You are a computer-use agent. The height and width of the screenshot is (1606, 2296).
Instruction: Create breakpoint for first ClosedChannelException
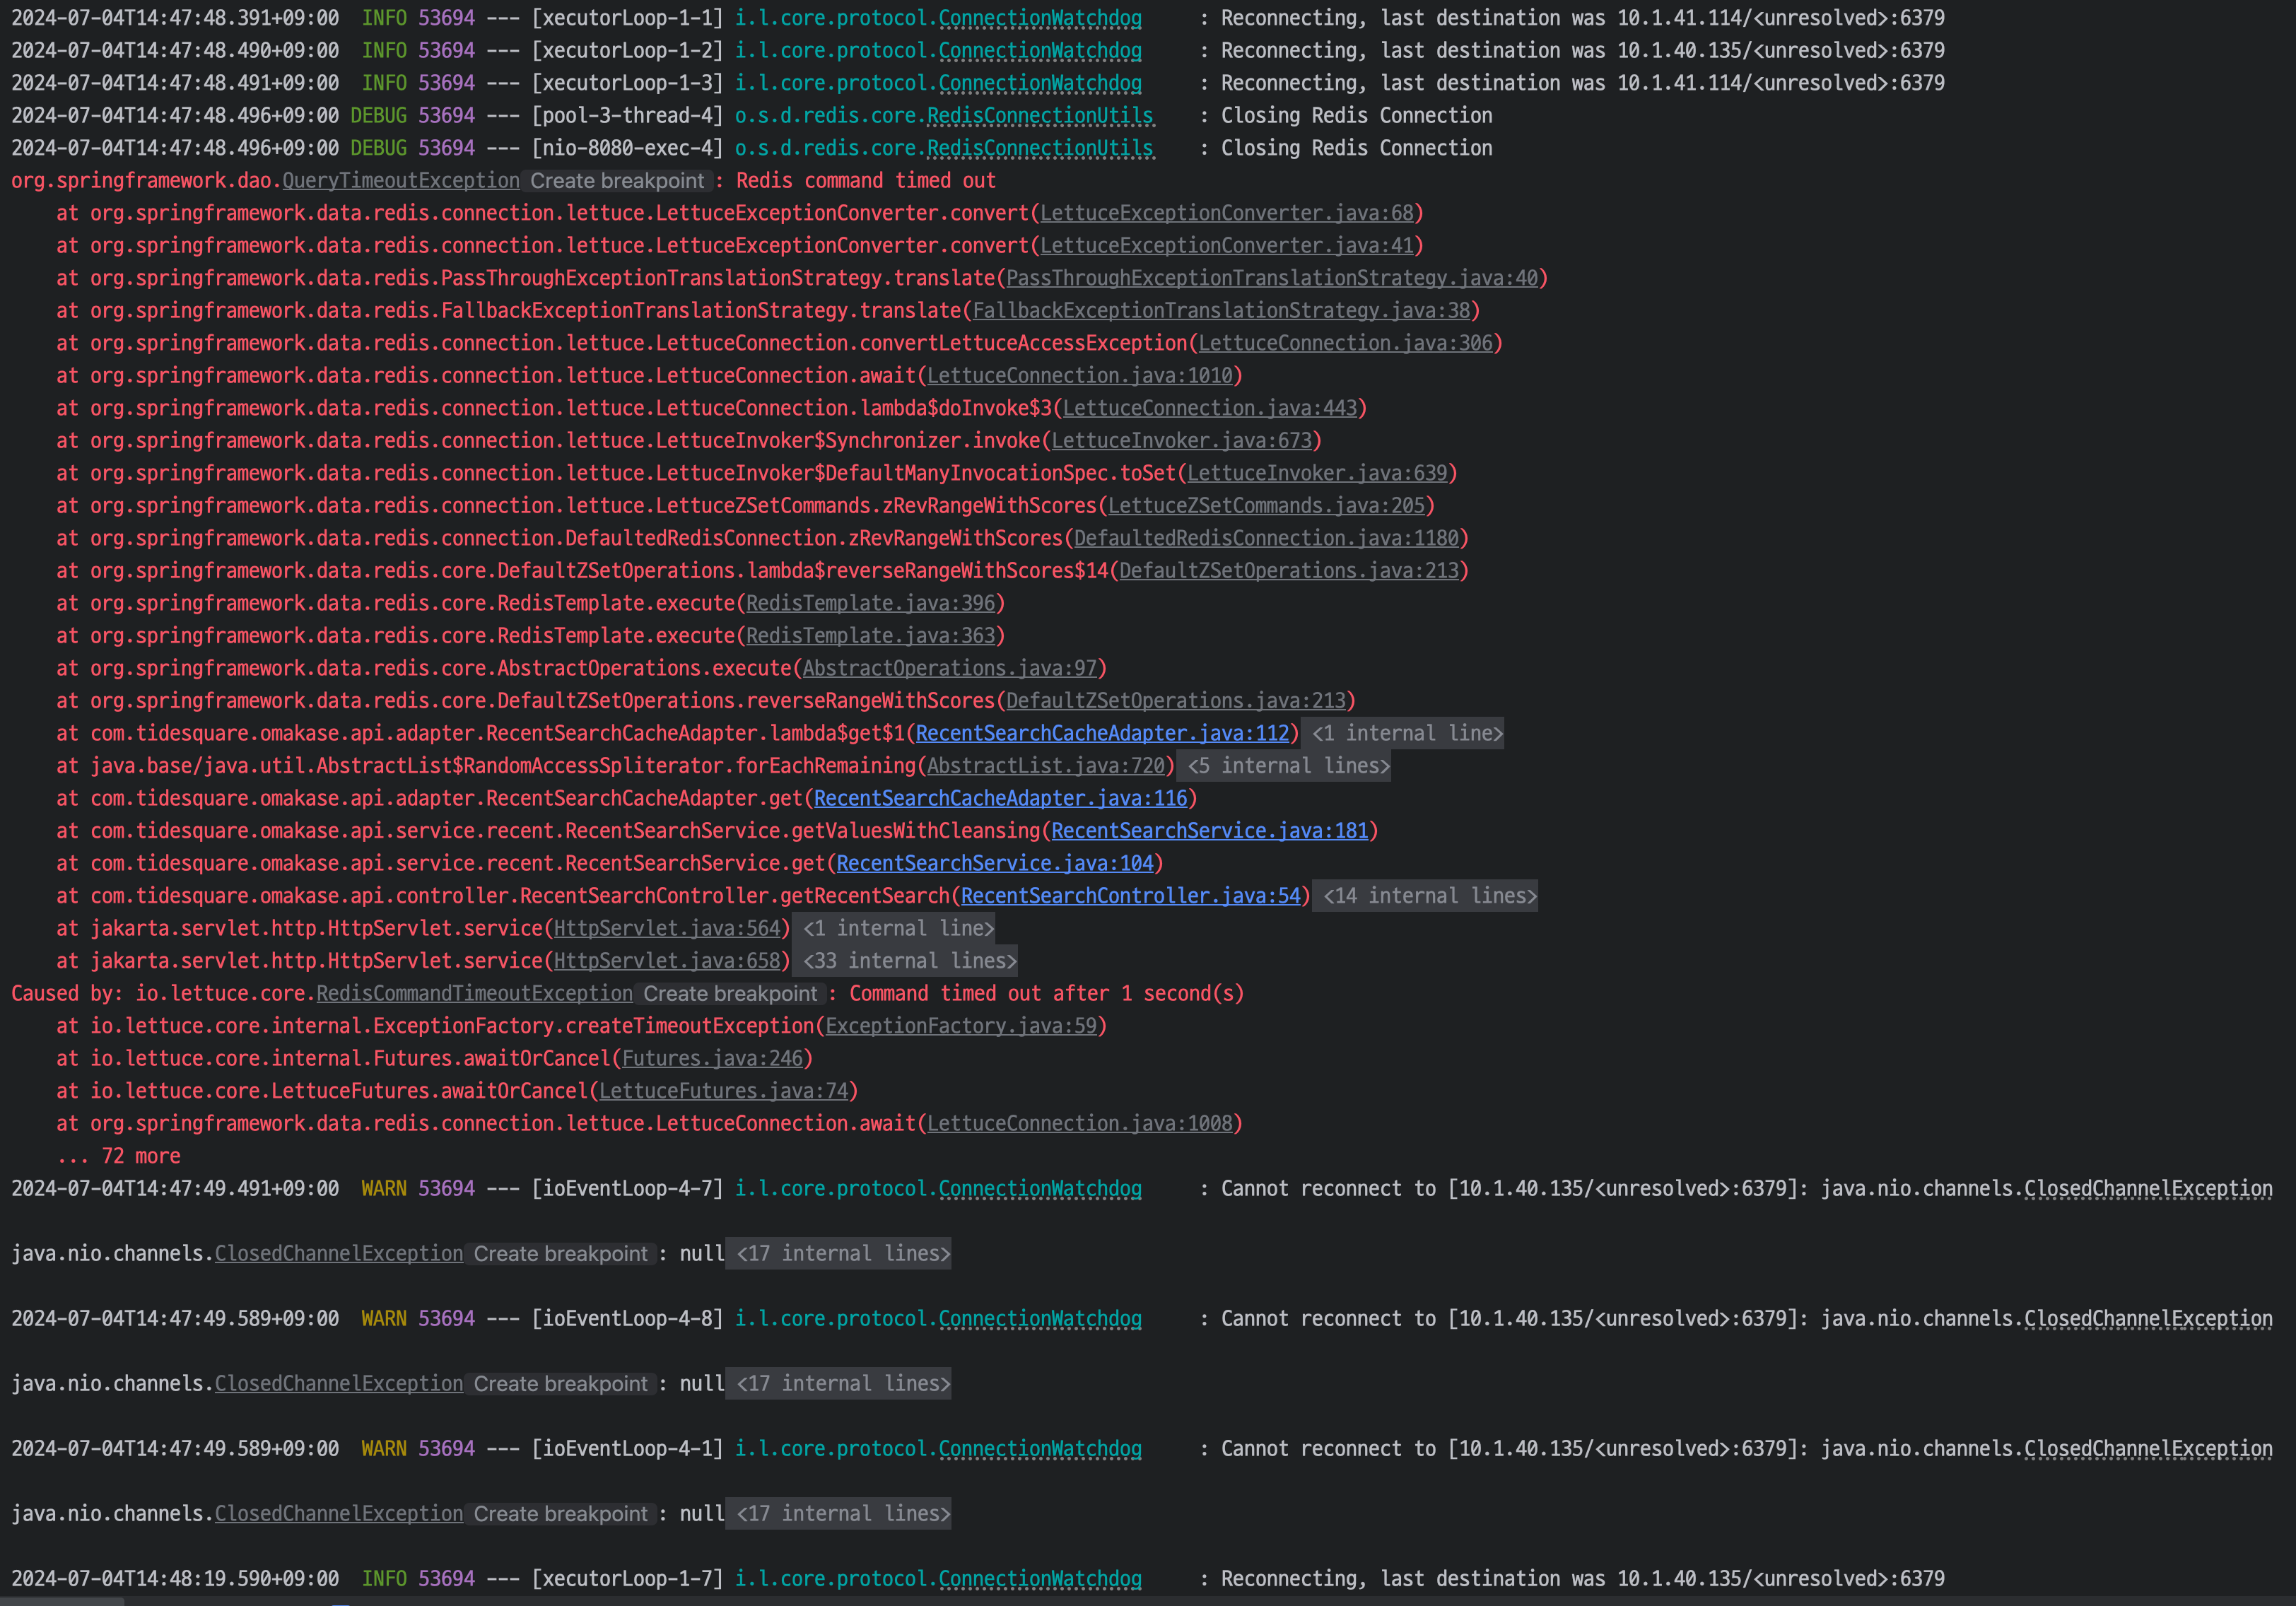click(560, 1254)
